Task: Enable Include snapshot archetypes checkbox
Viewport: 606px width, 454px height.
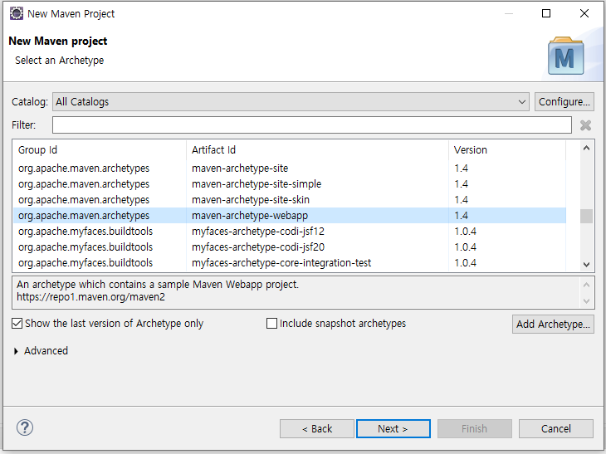Action: tap(271, 324)
